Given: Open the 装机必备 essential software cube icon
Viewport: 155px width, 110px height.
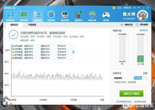Looking at the screenshot, I should coord(92,15).
